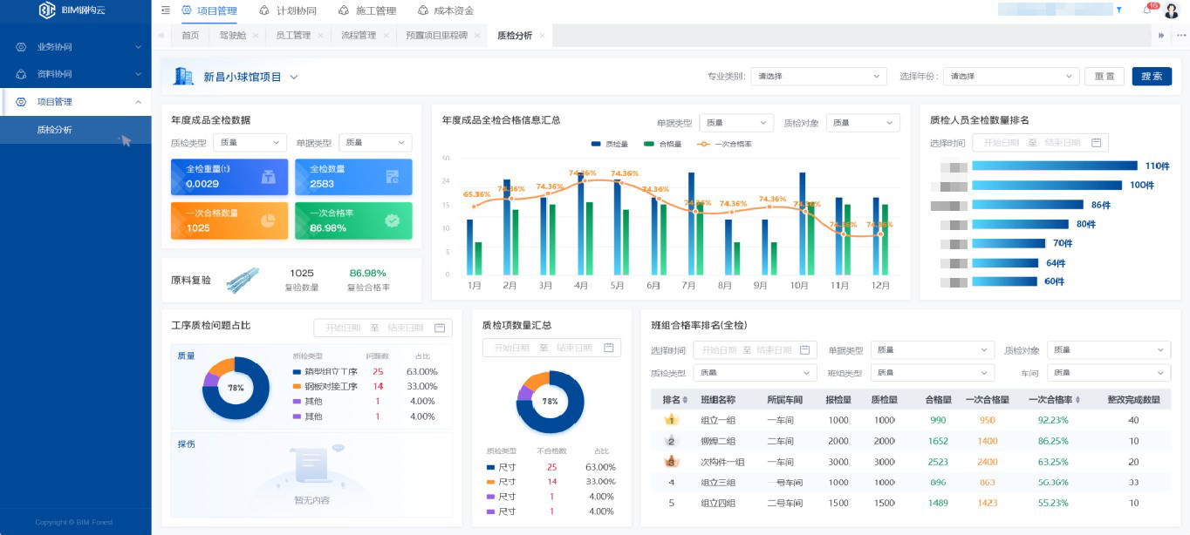Sort table by 排名 sort arrows

point(685,400)
